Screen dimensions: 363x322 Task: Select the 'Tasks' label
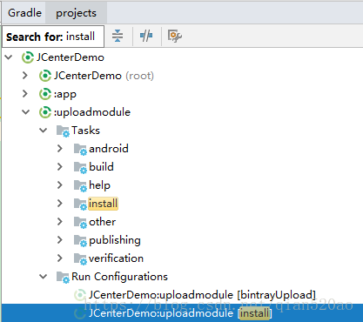click(85, 131)
